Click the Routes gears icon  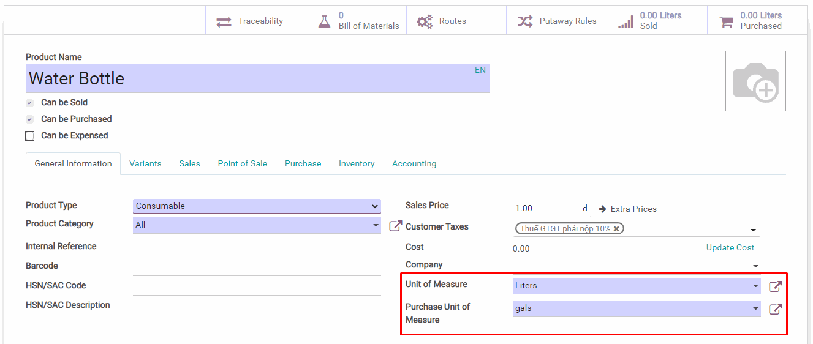pyautogui.click(x=425, y=21)
